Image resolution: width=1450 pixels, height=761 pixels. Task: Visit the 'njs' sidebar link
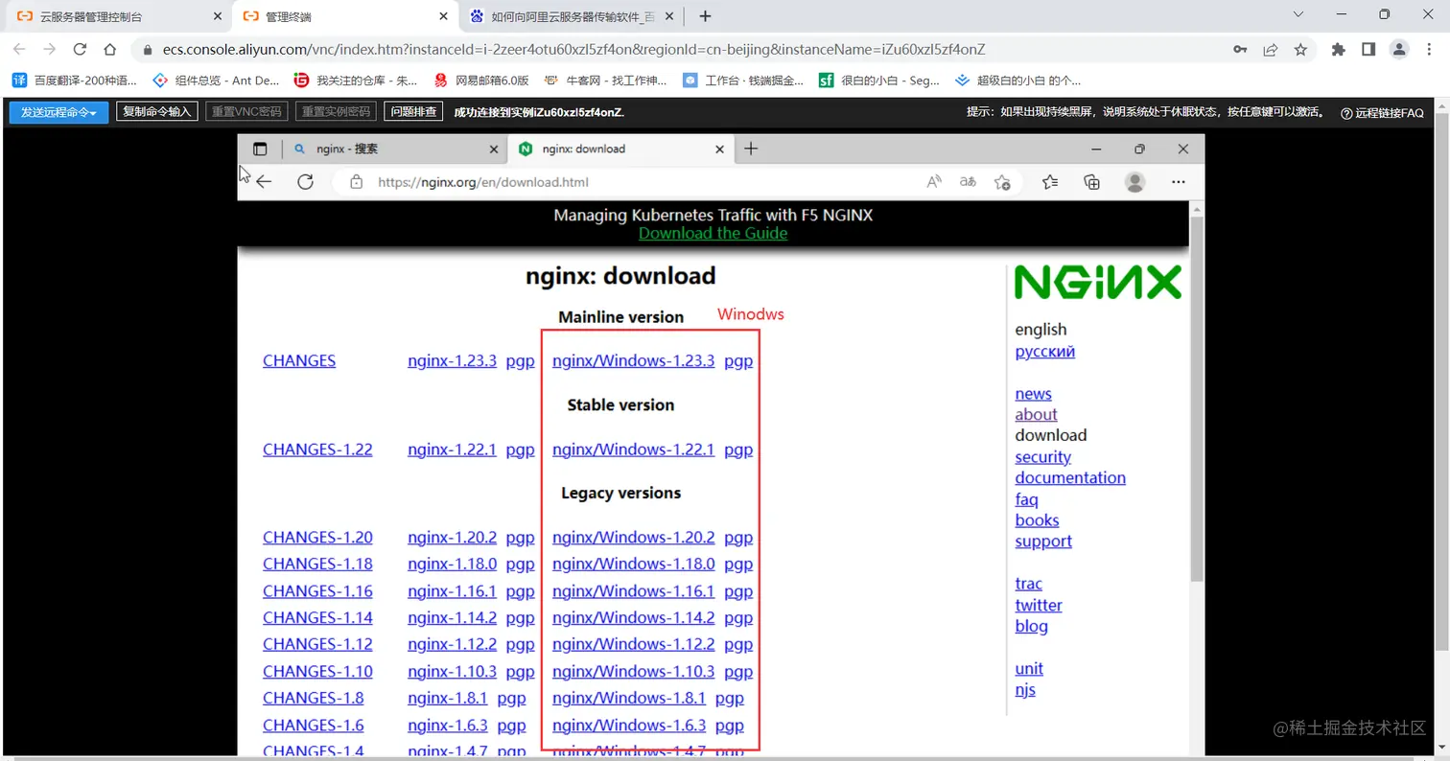1025,689
